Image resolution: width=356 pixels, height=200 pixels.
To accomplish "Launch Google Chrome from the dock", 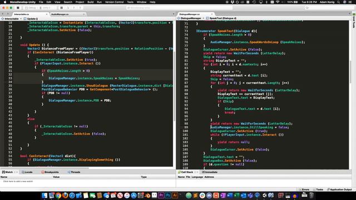I will point(58,195).
